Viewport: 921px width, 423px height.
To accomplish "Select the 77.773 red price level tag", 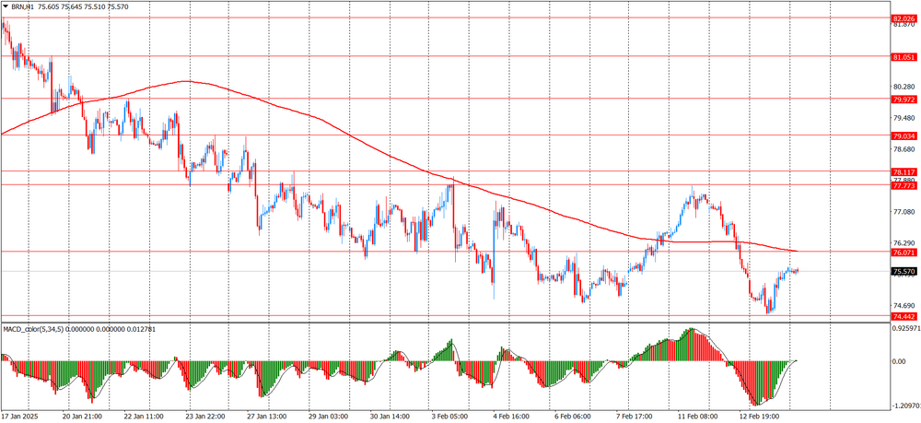I will pos(904,185).
